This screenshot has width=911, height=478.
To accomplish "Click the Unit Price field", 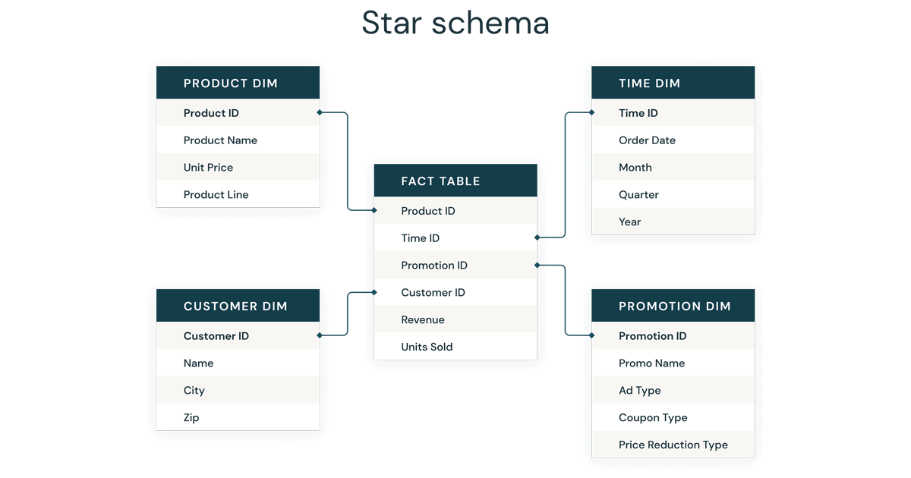I will click(208, 168).
